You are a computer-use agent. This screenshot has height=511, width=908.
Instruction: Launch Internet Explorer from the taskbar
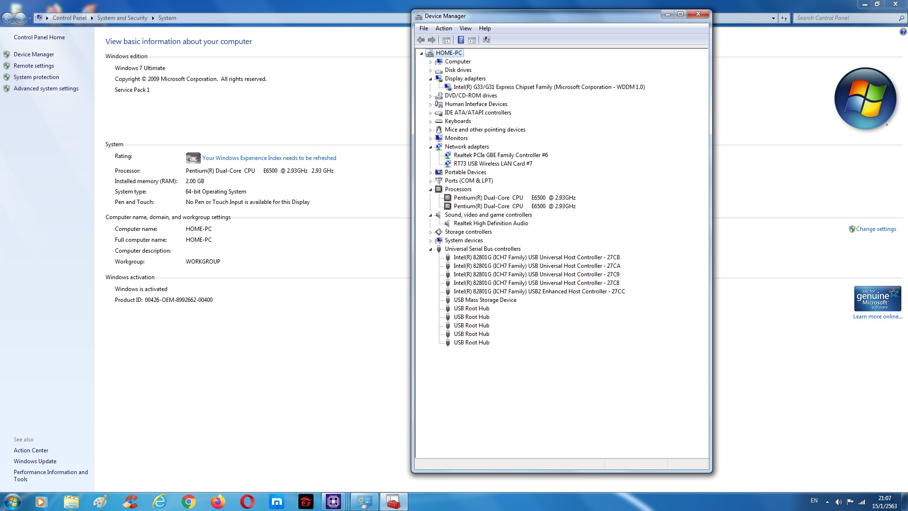tap(159, 502)
